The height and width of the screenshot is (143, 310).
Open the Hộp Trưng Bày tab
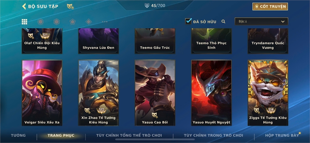point(282,135)
